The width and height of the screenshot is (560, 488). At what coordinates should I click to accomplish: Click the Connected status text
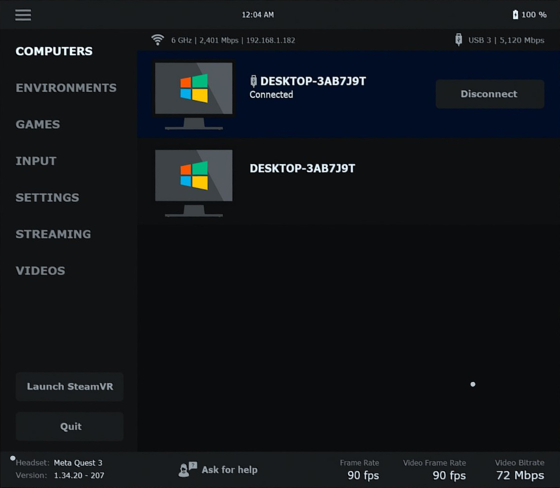[x=271, y=95]
